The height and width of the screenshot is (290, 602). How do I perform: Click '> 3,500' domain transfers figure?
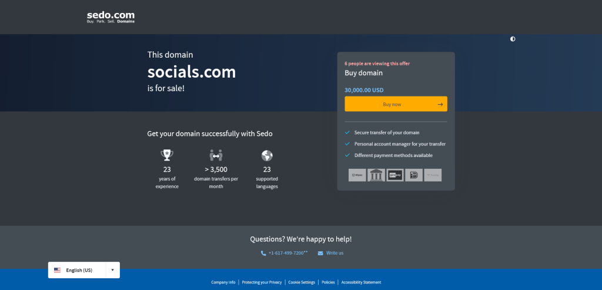click(216, 169)
